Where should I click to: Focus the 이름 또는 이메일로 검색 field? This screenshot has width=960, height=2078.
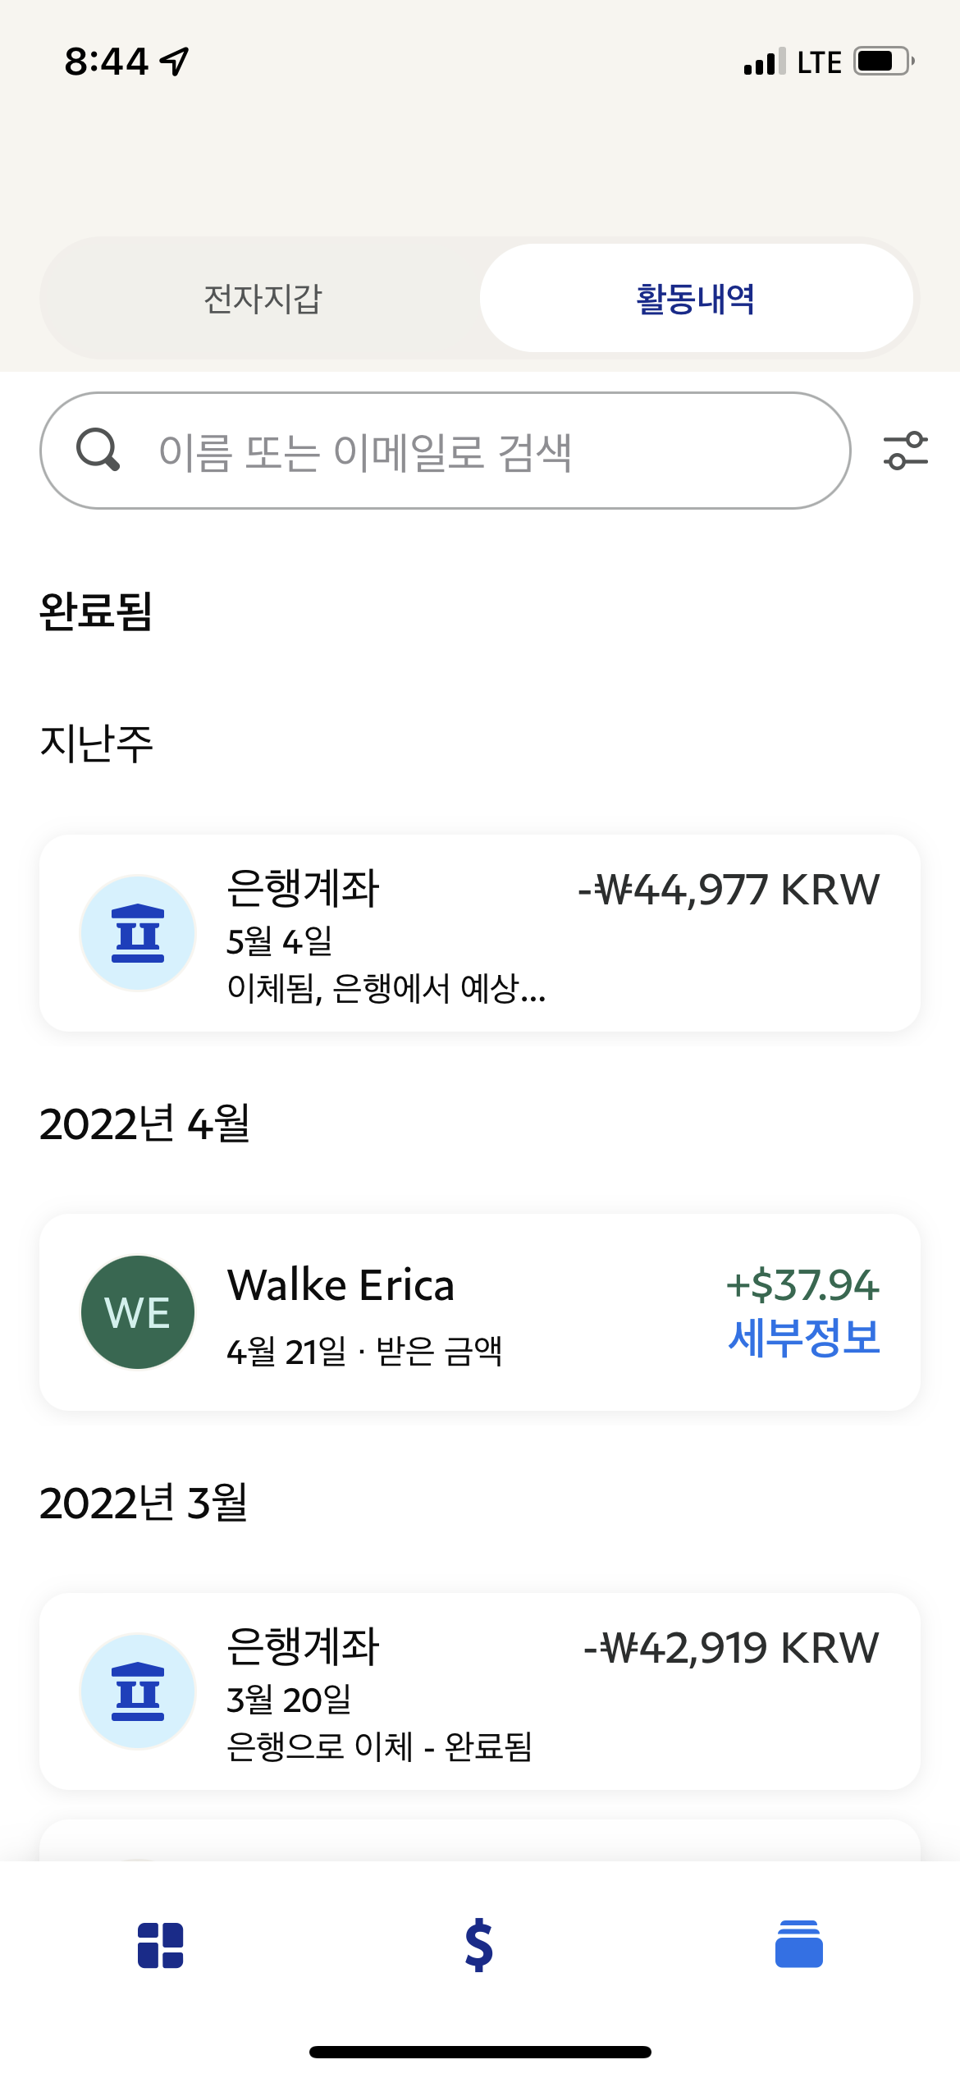click(445, 451)
